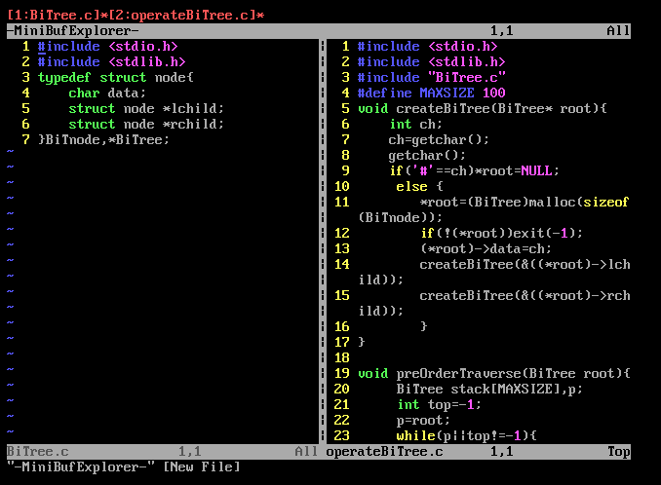Click the 'ch=getchar();' line
This screenshot has height=485, width=661.
[x=439, y=140]
